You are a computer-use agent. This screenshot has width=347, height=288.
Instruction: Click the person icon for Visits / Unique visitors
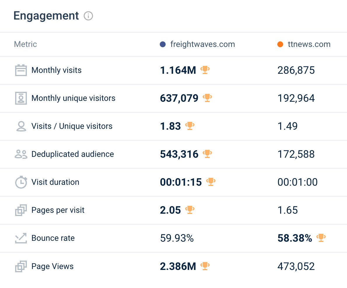[x=21, y=126]
